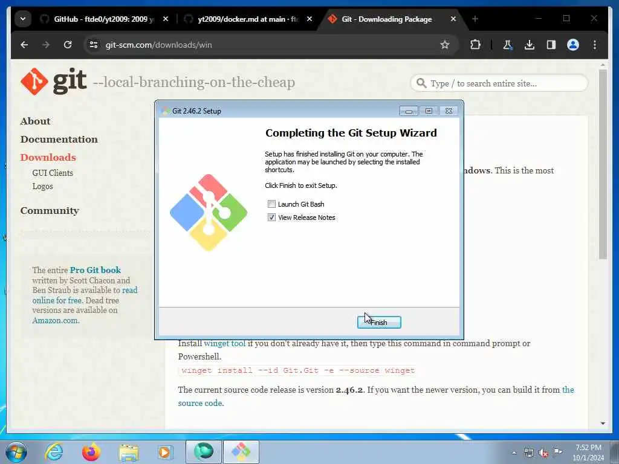Open the winget tool link
Screen dimensions: 619x464
(225, 343)
